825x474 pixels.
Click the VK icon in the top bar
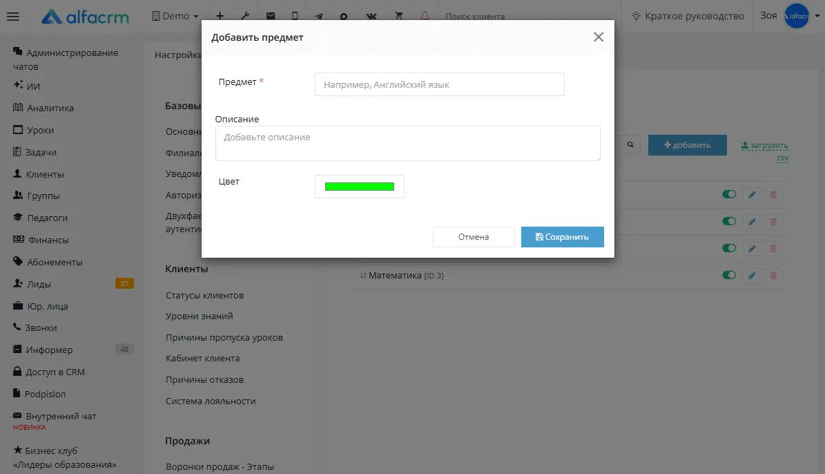point(371,17)
